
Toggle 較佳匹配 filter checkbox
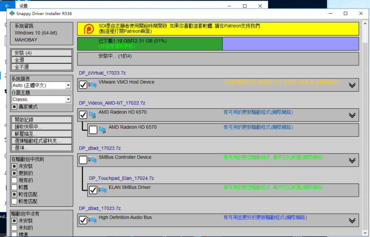pos(14,194)
